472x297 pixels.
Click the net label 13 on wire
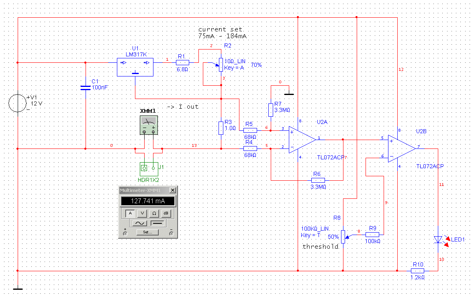pos(194,146)
